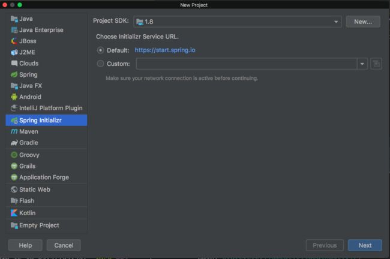Click the Empty Project folder icon
The height and width of the screenshot is (259, 390).
(14, 225)
